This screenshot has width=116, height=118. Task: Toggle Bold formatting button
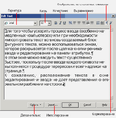click(56, 23)
